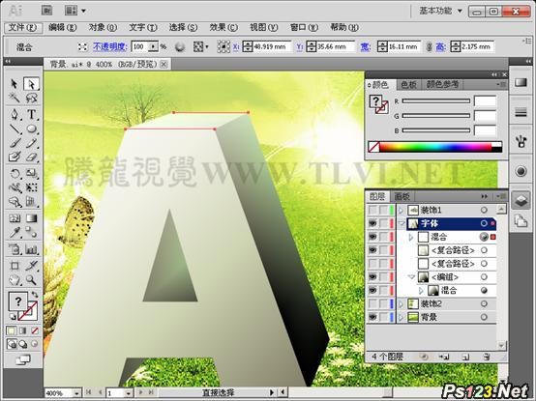
Task: Open the 基本功能 workspace dropdown
Action: click(x=441, y=11)
